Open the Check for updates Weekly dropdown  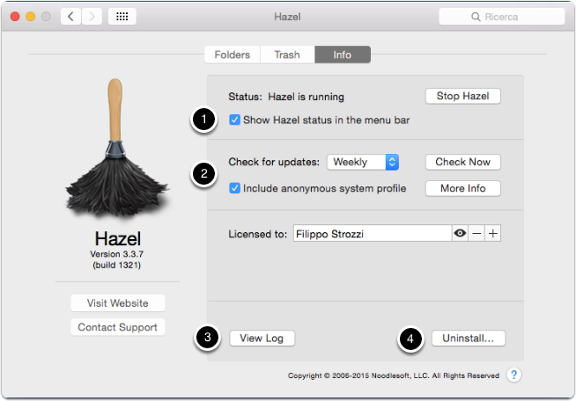coord(363,162)
